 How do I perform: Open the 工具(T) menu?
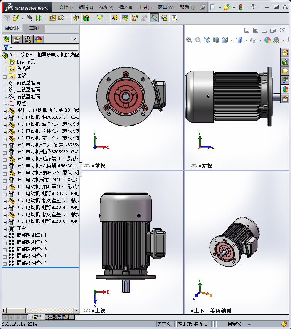[145, 7]
